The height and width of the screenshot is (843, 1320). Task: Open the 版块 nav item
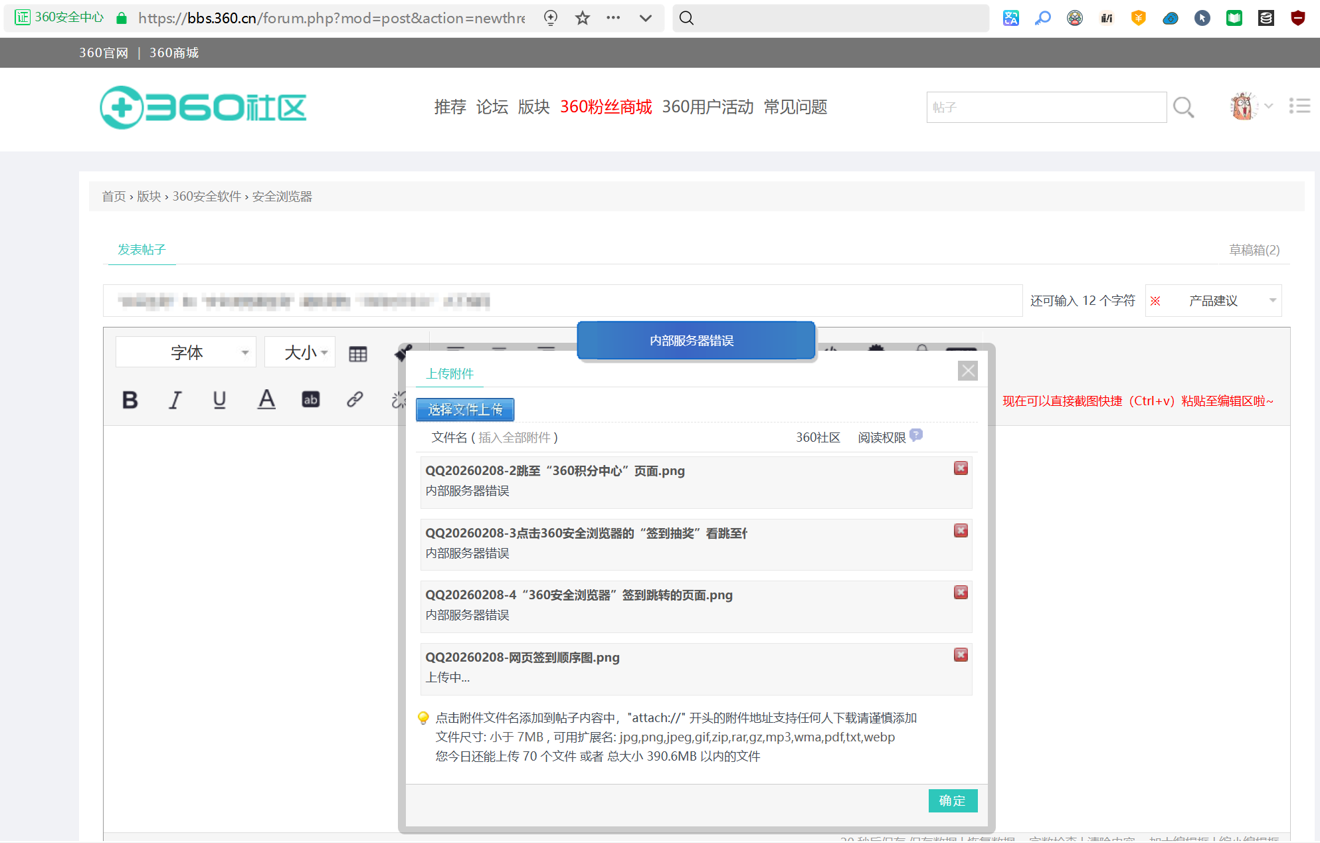[533, 107]
